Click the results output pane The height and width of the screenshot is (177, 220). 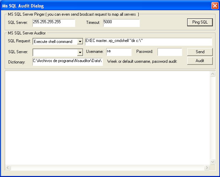point(108,118)
